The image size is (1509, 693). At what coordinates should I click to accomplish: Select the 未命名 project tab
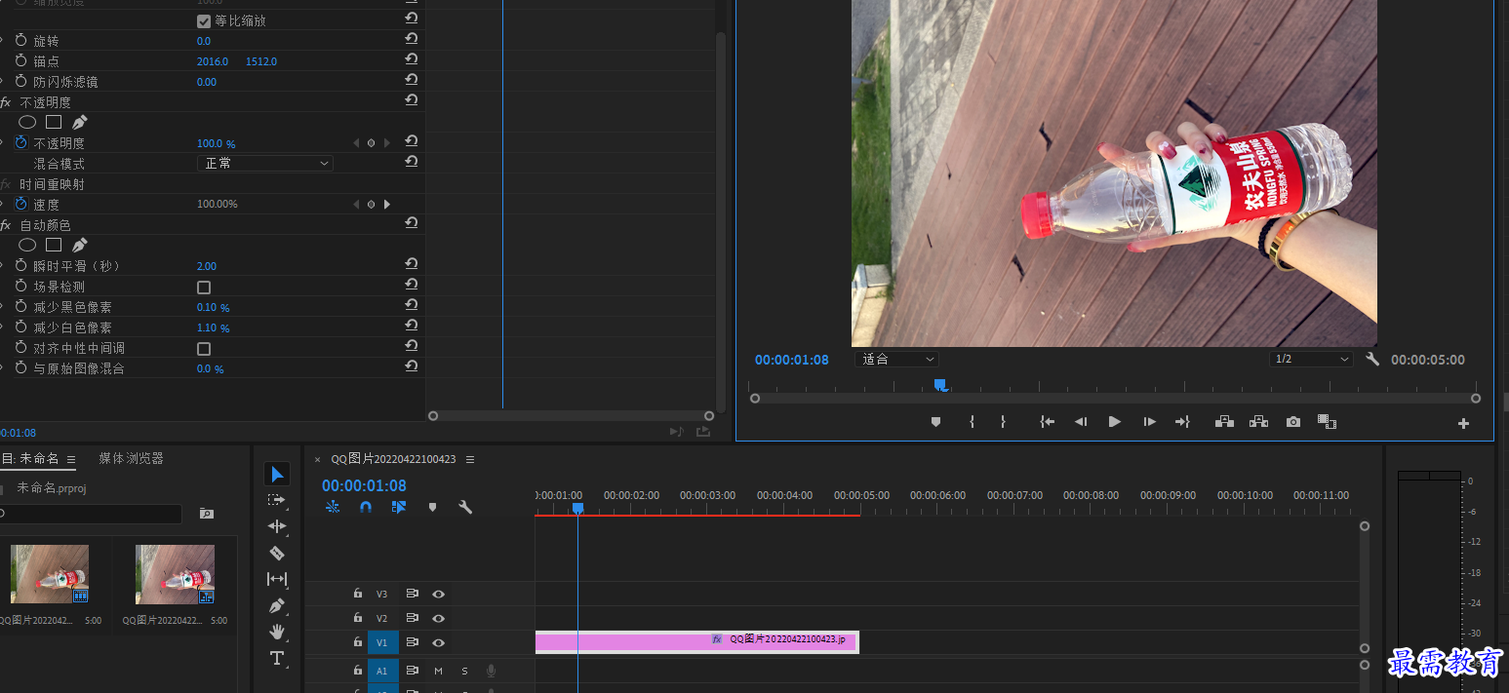pyautogui.click(x=31, y=458)
